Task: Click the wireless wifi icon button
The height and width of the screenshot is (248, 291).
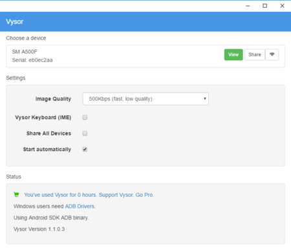Action: click(272, 54)
